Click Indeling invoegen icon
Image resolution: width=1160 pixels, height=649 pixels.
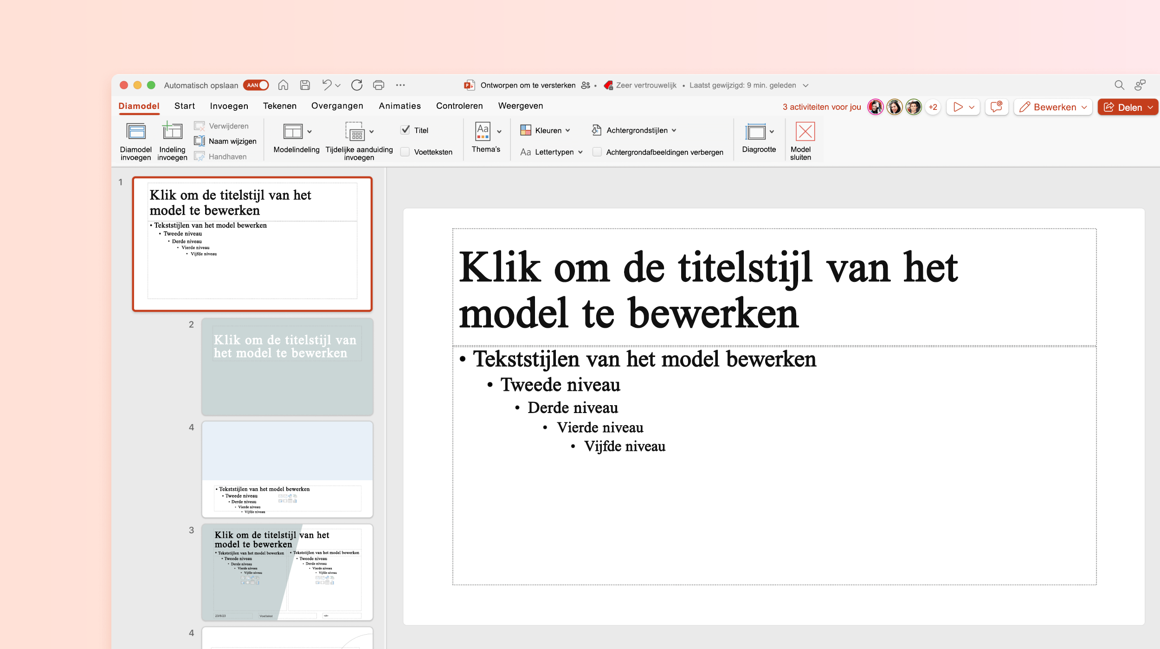[x=172, y=131]
